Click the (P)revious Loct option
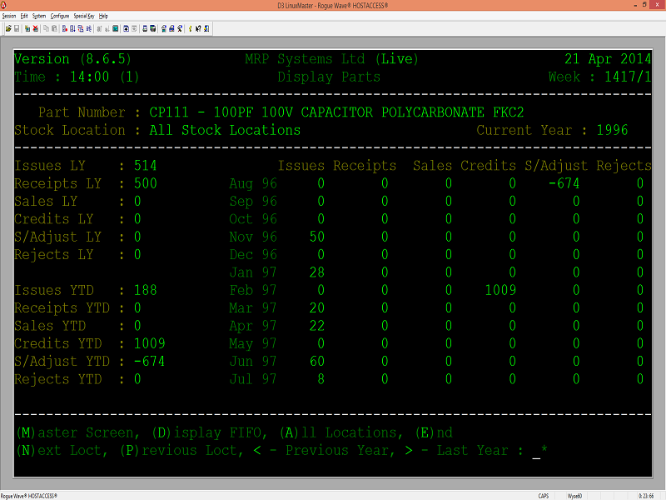 point(181,451)
